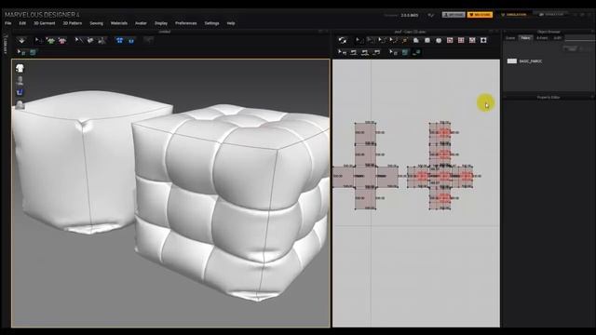Click the blue icon in 3D viewport sidebar
This screenshot has height=335, width=596.
tap(20, 92)
